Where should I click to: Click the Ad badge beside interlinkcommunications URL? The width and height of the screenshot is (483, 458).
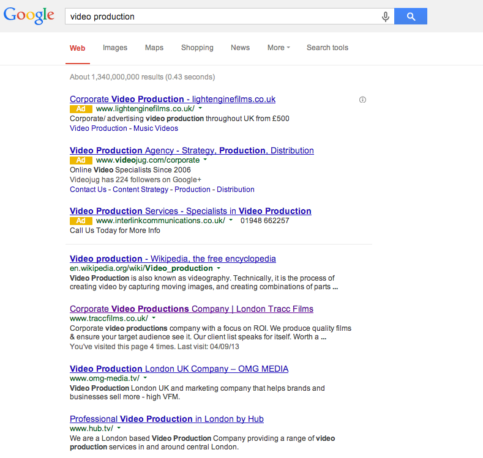(x=81, y=221)
